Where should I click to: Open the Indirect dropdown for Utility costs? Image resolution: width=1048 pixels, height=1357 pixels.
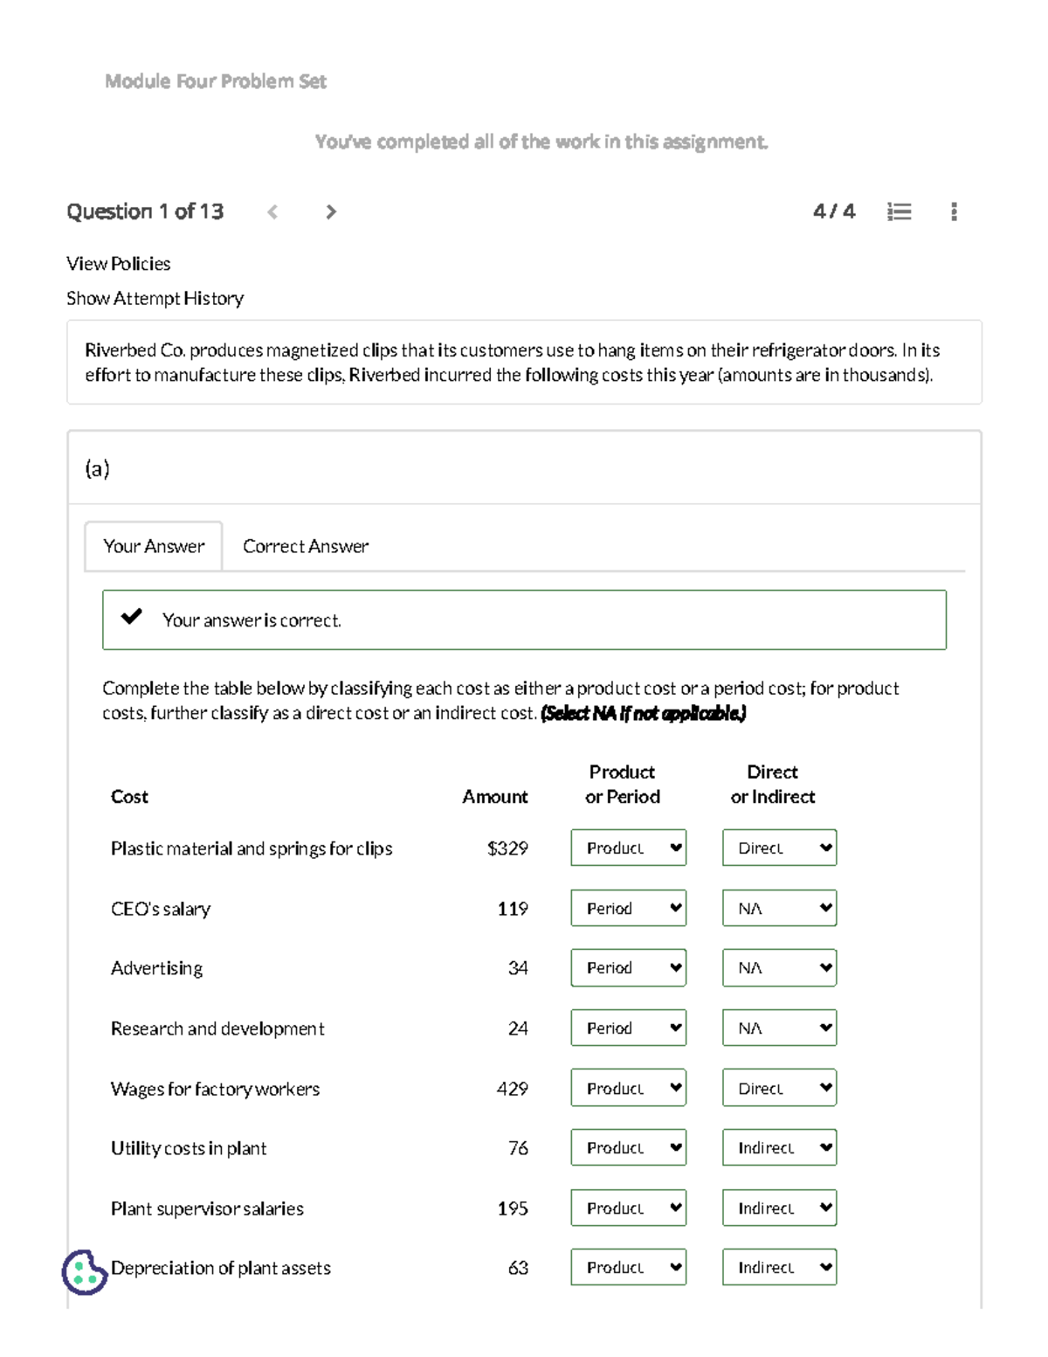coord(778,1147)
